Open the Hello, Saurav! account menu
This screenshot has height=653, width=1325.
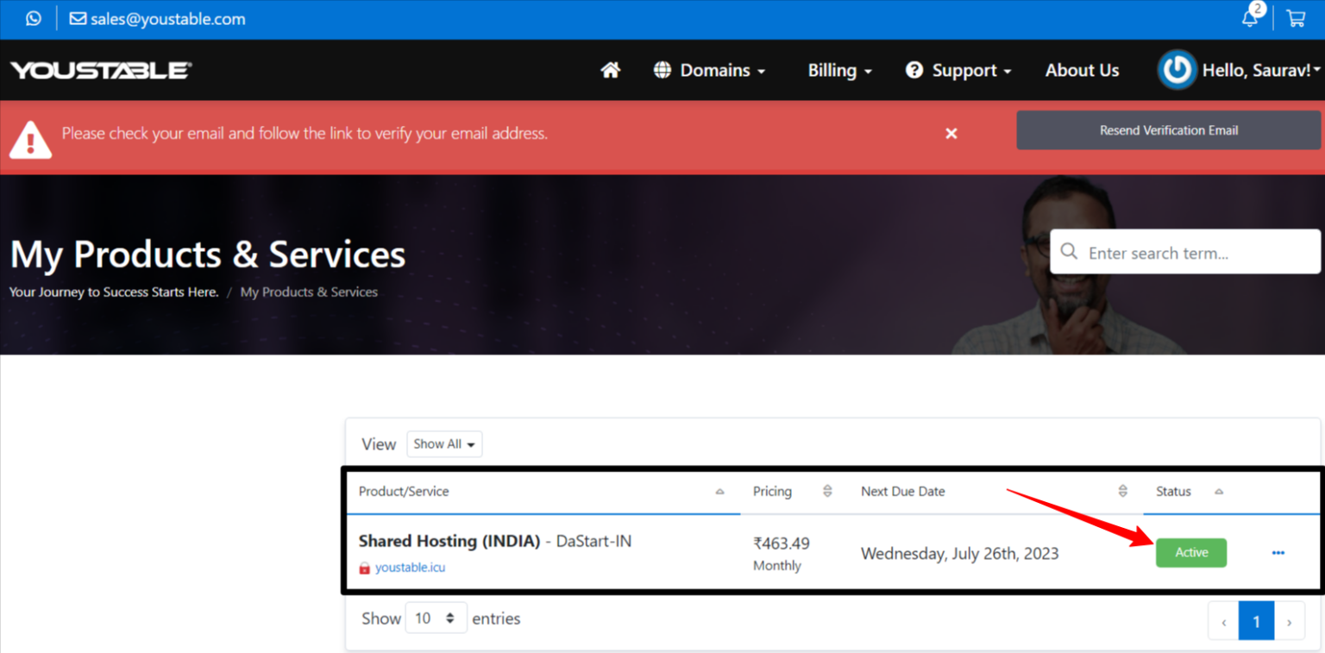click(x=1262, y=71)
